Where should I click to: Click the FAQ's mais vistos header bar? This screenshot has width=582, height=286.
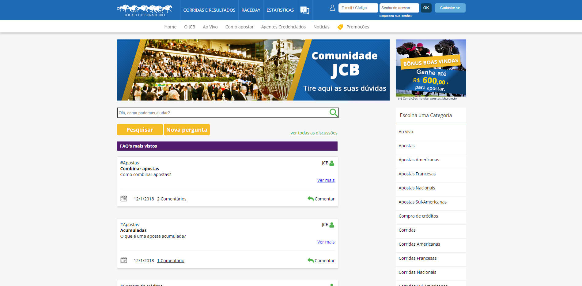point(227,146)
